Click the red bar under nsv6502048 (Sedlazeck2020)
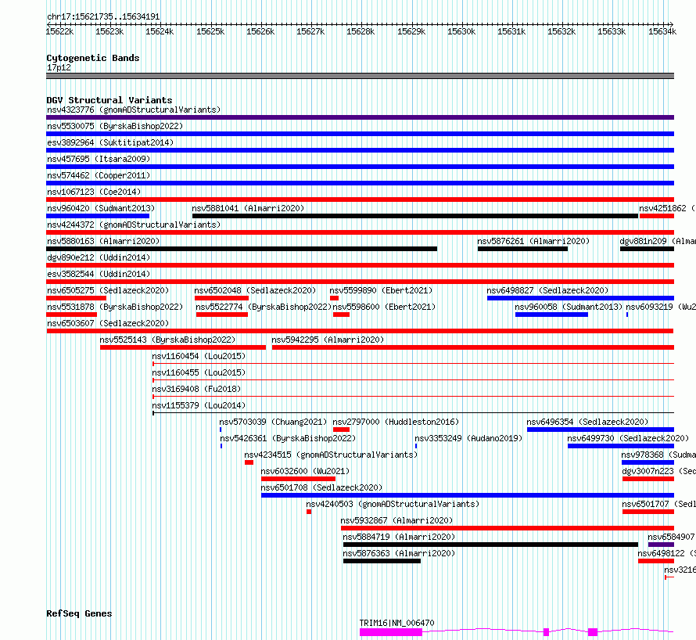Viewport: 696px width, 640px height. coord(221,298)
